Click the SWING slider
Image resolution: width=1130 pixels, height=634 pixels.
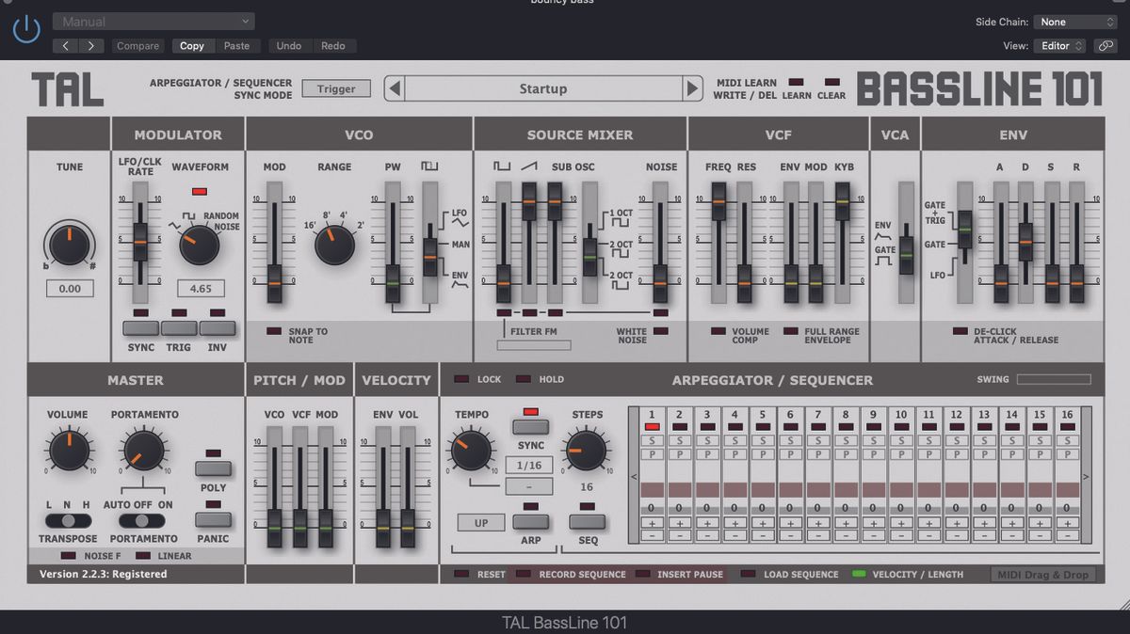click(1052, 379)
